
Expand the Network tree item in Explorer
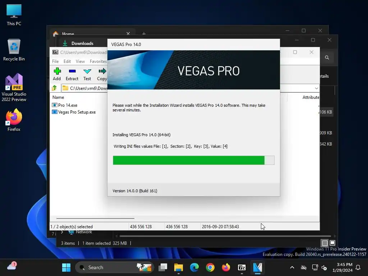[x=62, y=232]
